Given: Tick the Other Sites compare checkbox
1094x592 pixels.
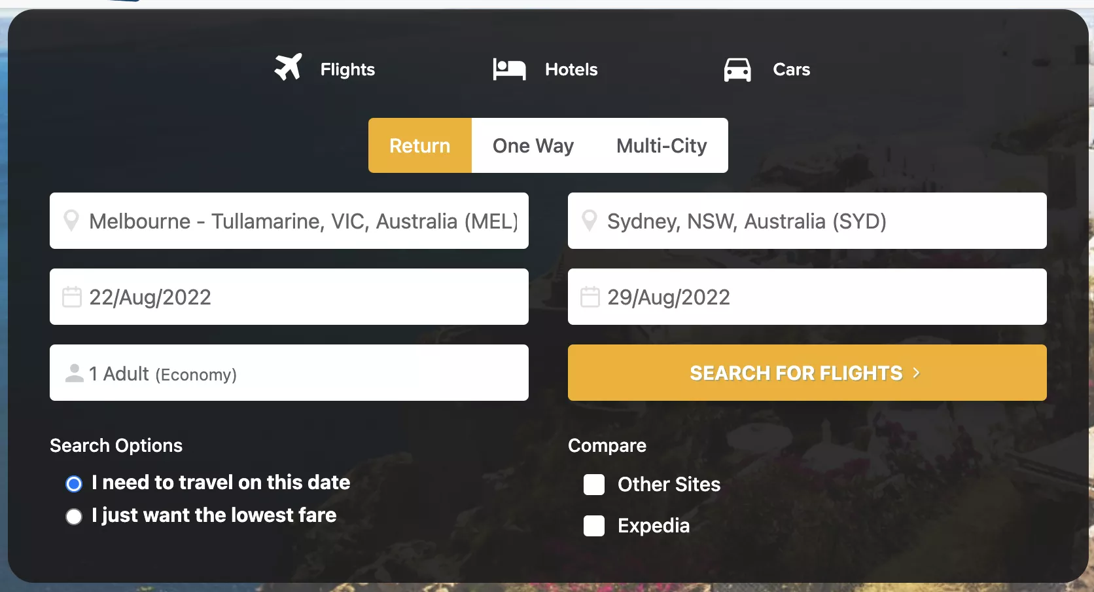Looking at the screenshot, I should (x=594, y=485).
